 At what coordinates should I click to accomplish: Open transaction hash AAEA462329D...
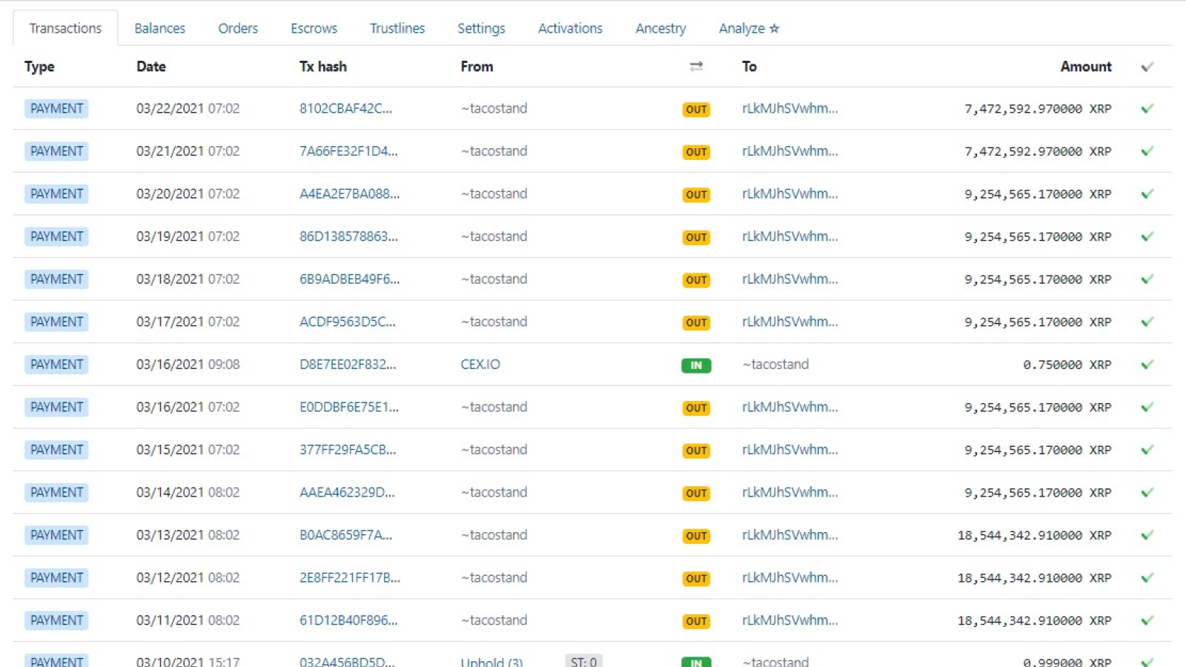[347, 492]
